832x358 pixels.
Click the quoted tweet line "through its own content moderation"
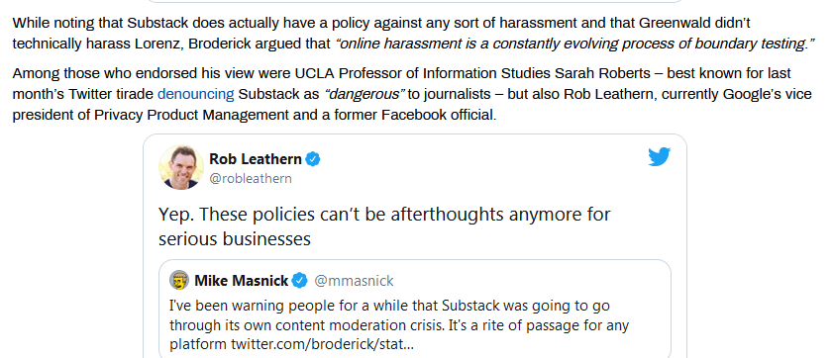click(x=399, y=325)
